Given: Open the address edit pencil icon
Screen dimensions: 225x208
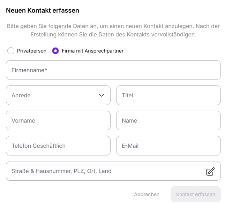Looking at the screenshot, I should [x=210, y=172].
